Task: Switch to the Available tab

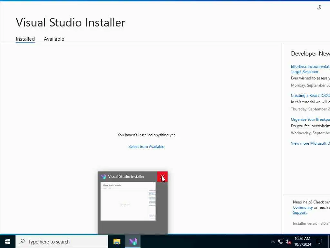Action: tap(54, 39)
